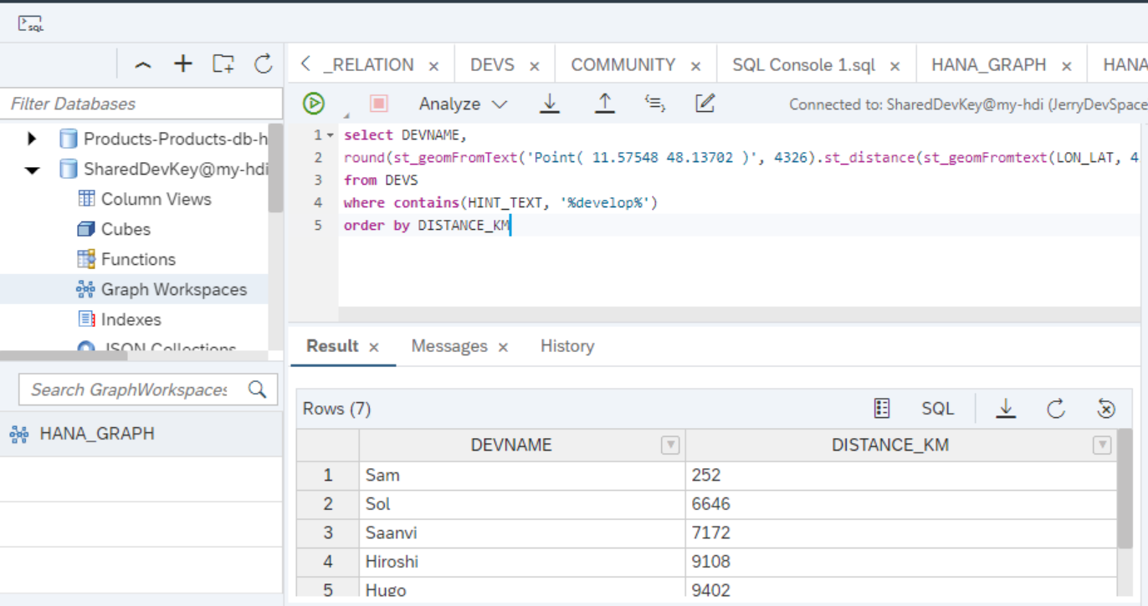Run the SQL statement with green play button
The image size is (1148, 606).
point(314,104)
